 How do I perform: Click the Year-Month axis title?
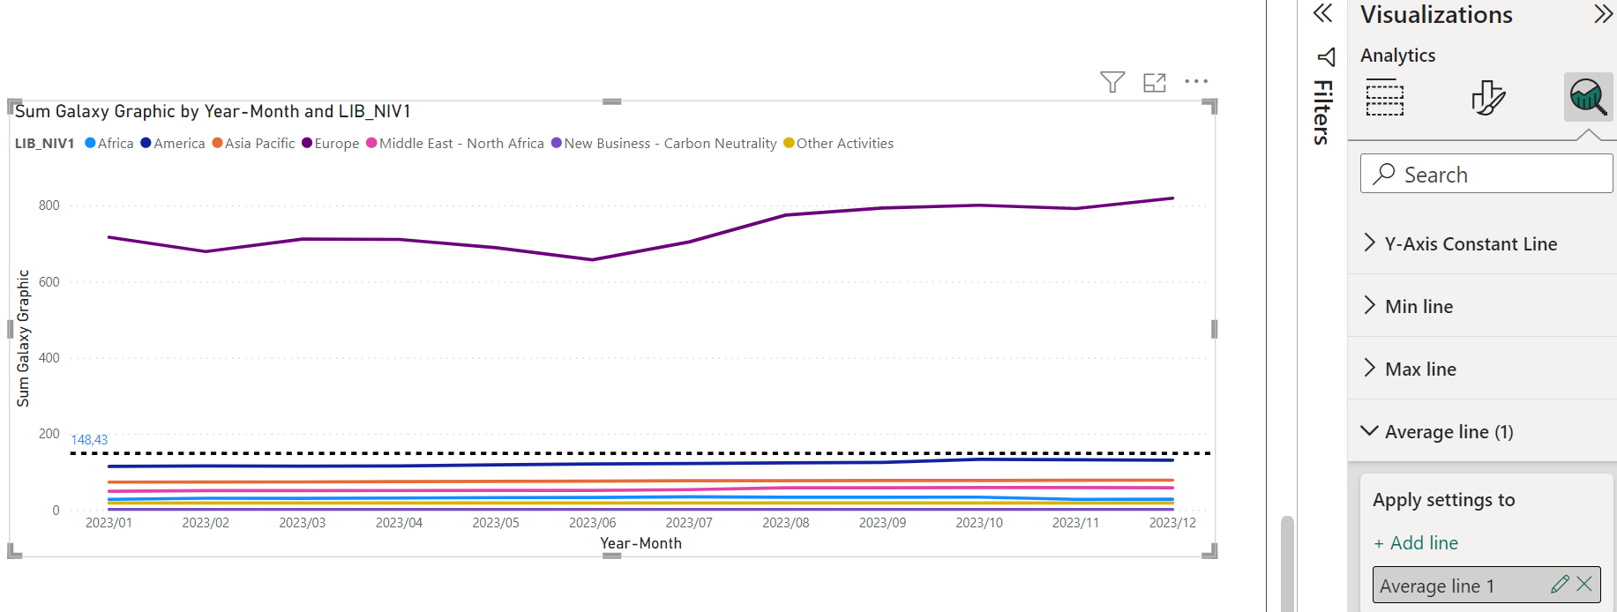pyautogui.click(x=641, y=543)
